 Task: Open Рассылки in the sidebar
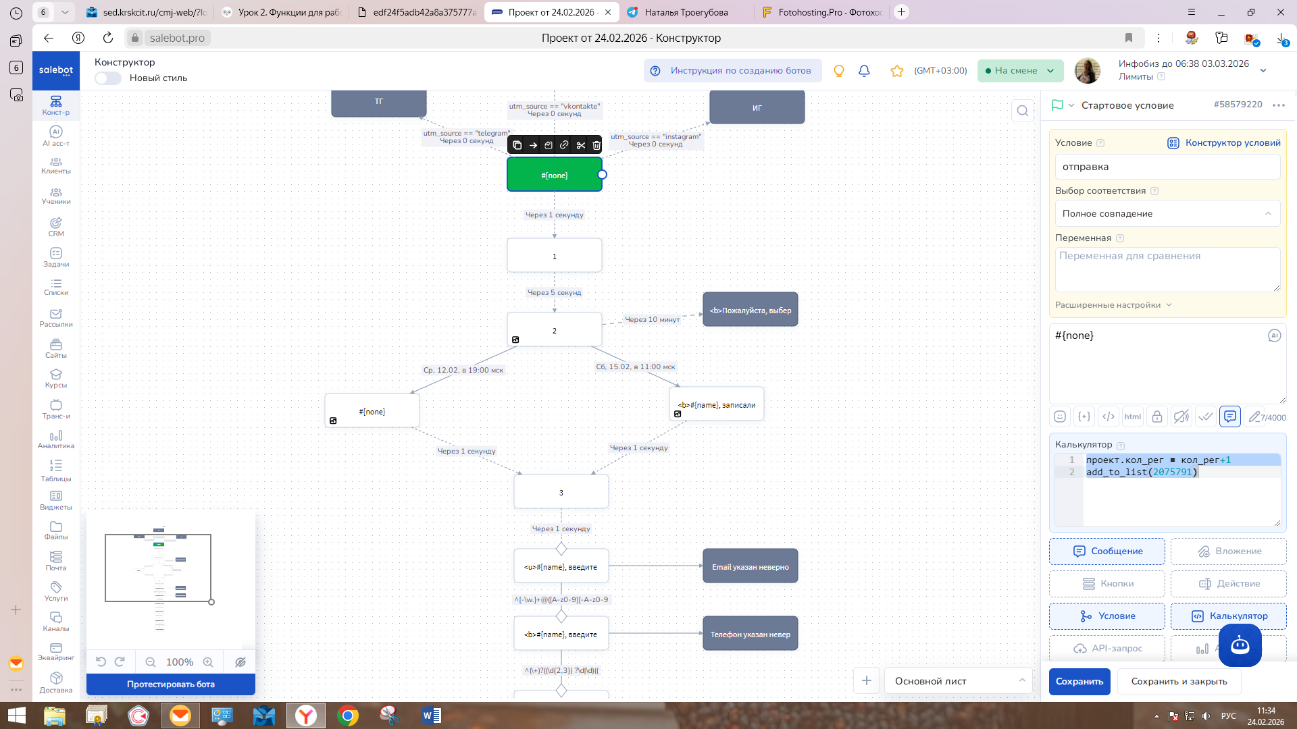[56, 318]
